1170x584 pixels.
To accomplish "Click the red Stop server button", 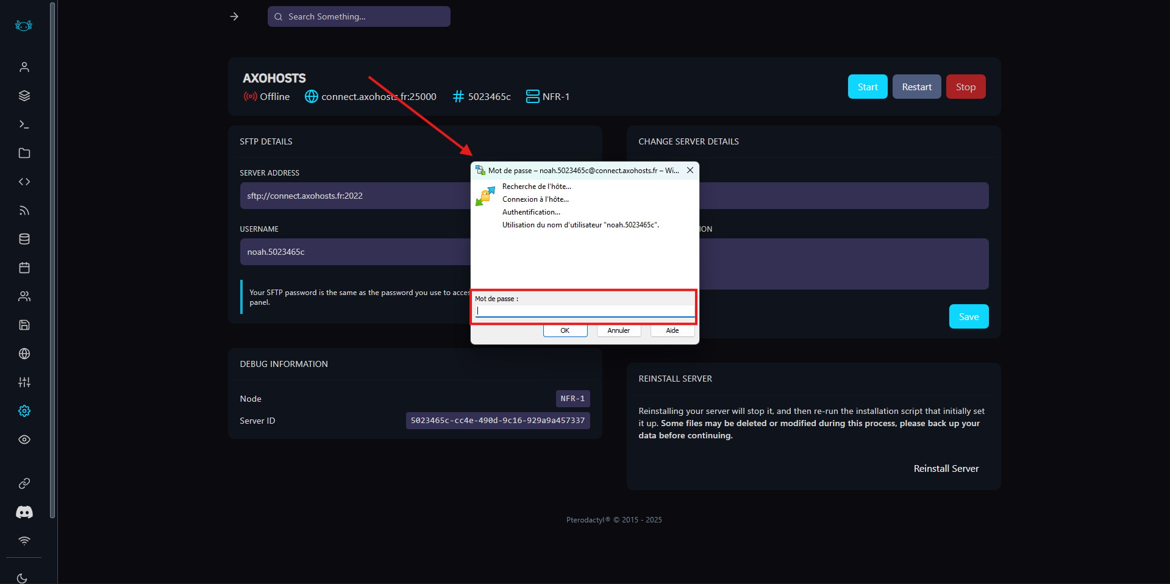I will click(x=965, y=87).
